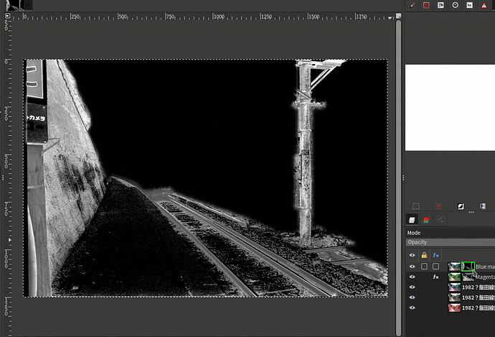
Task: Adjust the layer Opacity slider
Action: [450, 243]
